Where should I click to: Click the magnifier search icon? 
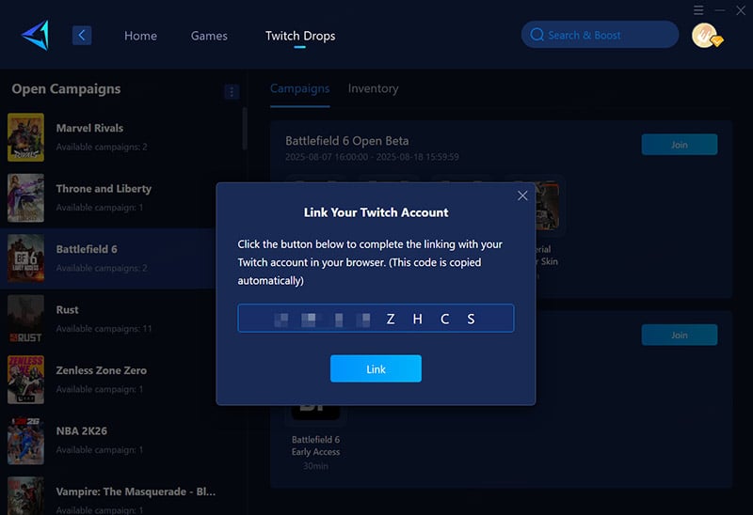pyautogui.click(x=537, y=35)
